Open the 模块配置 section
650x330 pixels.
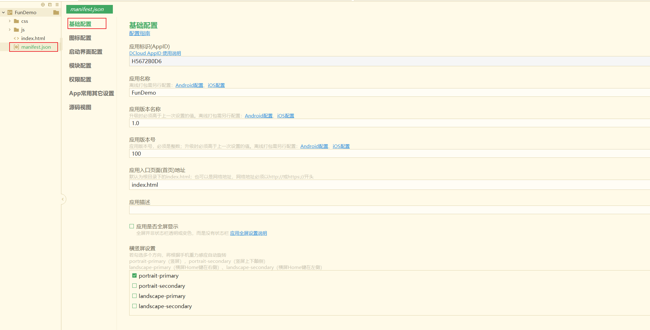[x=80, y=66]
